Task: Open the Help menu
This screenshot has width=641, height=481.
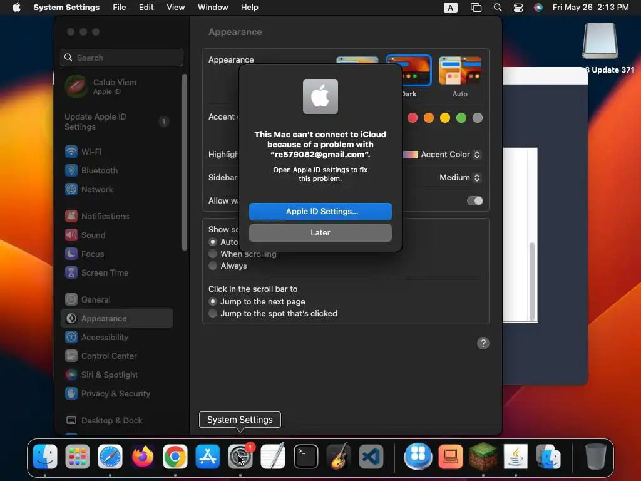Action: click(x=249, y=8)
